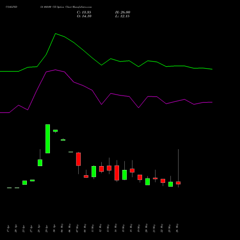
Task: Select the 04 May date label
Action: tap(62, 228)
